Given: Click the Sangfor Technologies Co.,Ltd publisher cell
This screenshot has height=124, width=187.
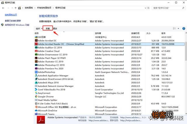Looking at the screenshot, I should (109, 93).
